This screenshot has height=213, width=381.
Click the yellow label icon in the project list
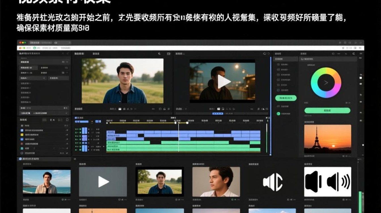point(22,135)
